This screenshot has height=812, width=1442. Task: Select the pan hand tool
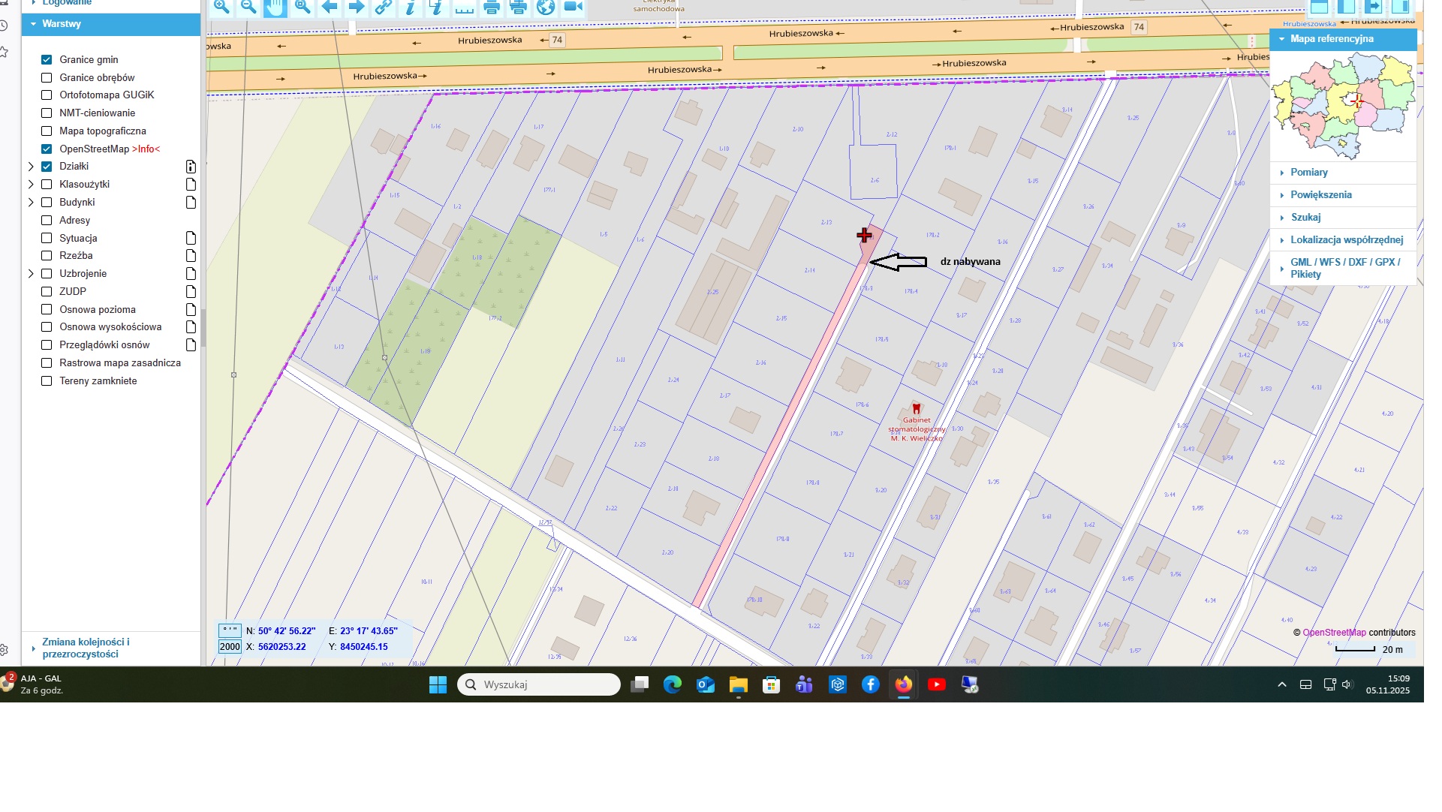(275, 8)
